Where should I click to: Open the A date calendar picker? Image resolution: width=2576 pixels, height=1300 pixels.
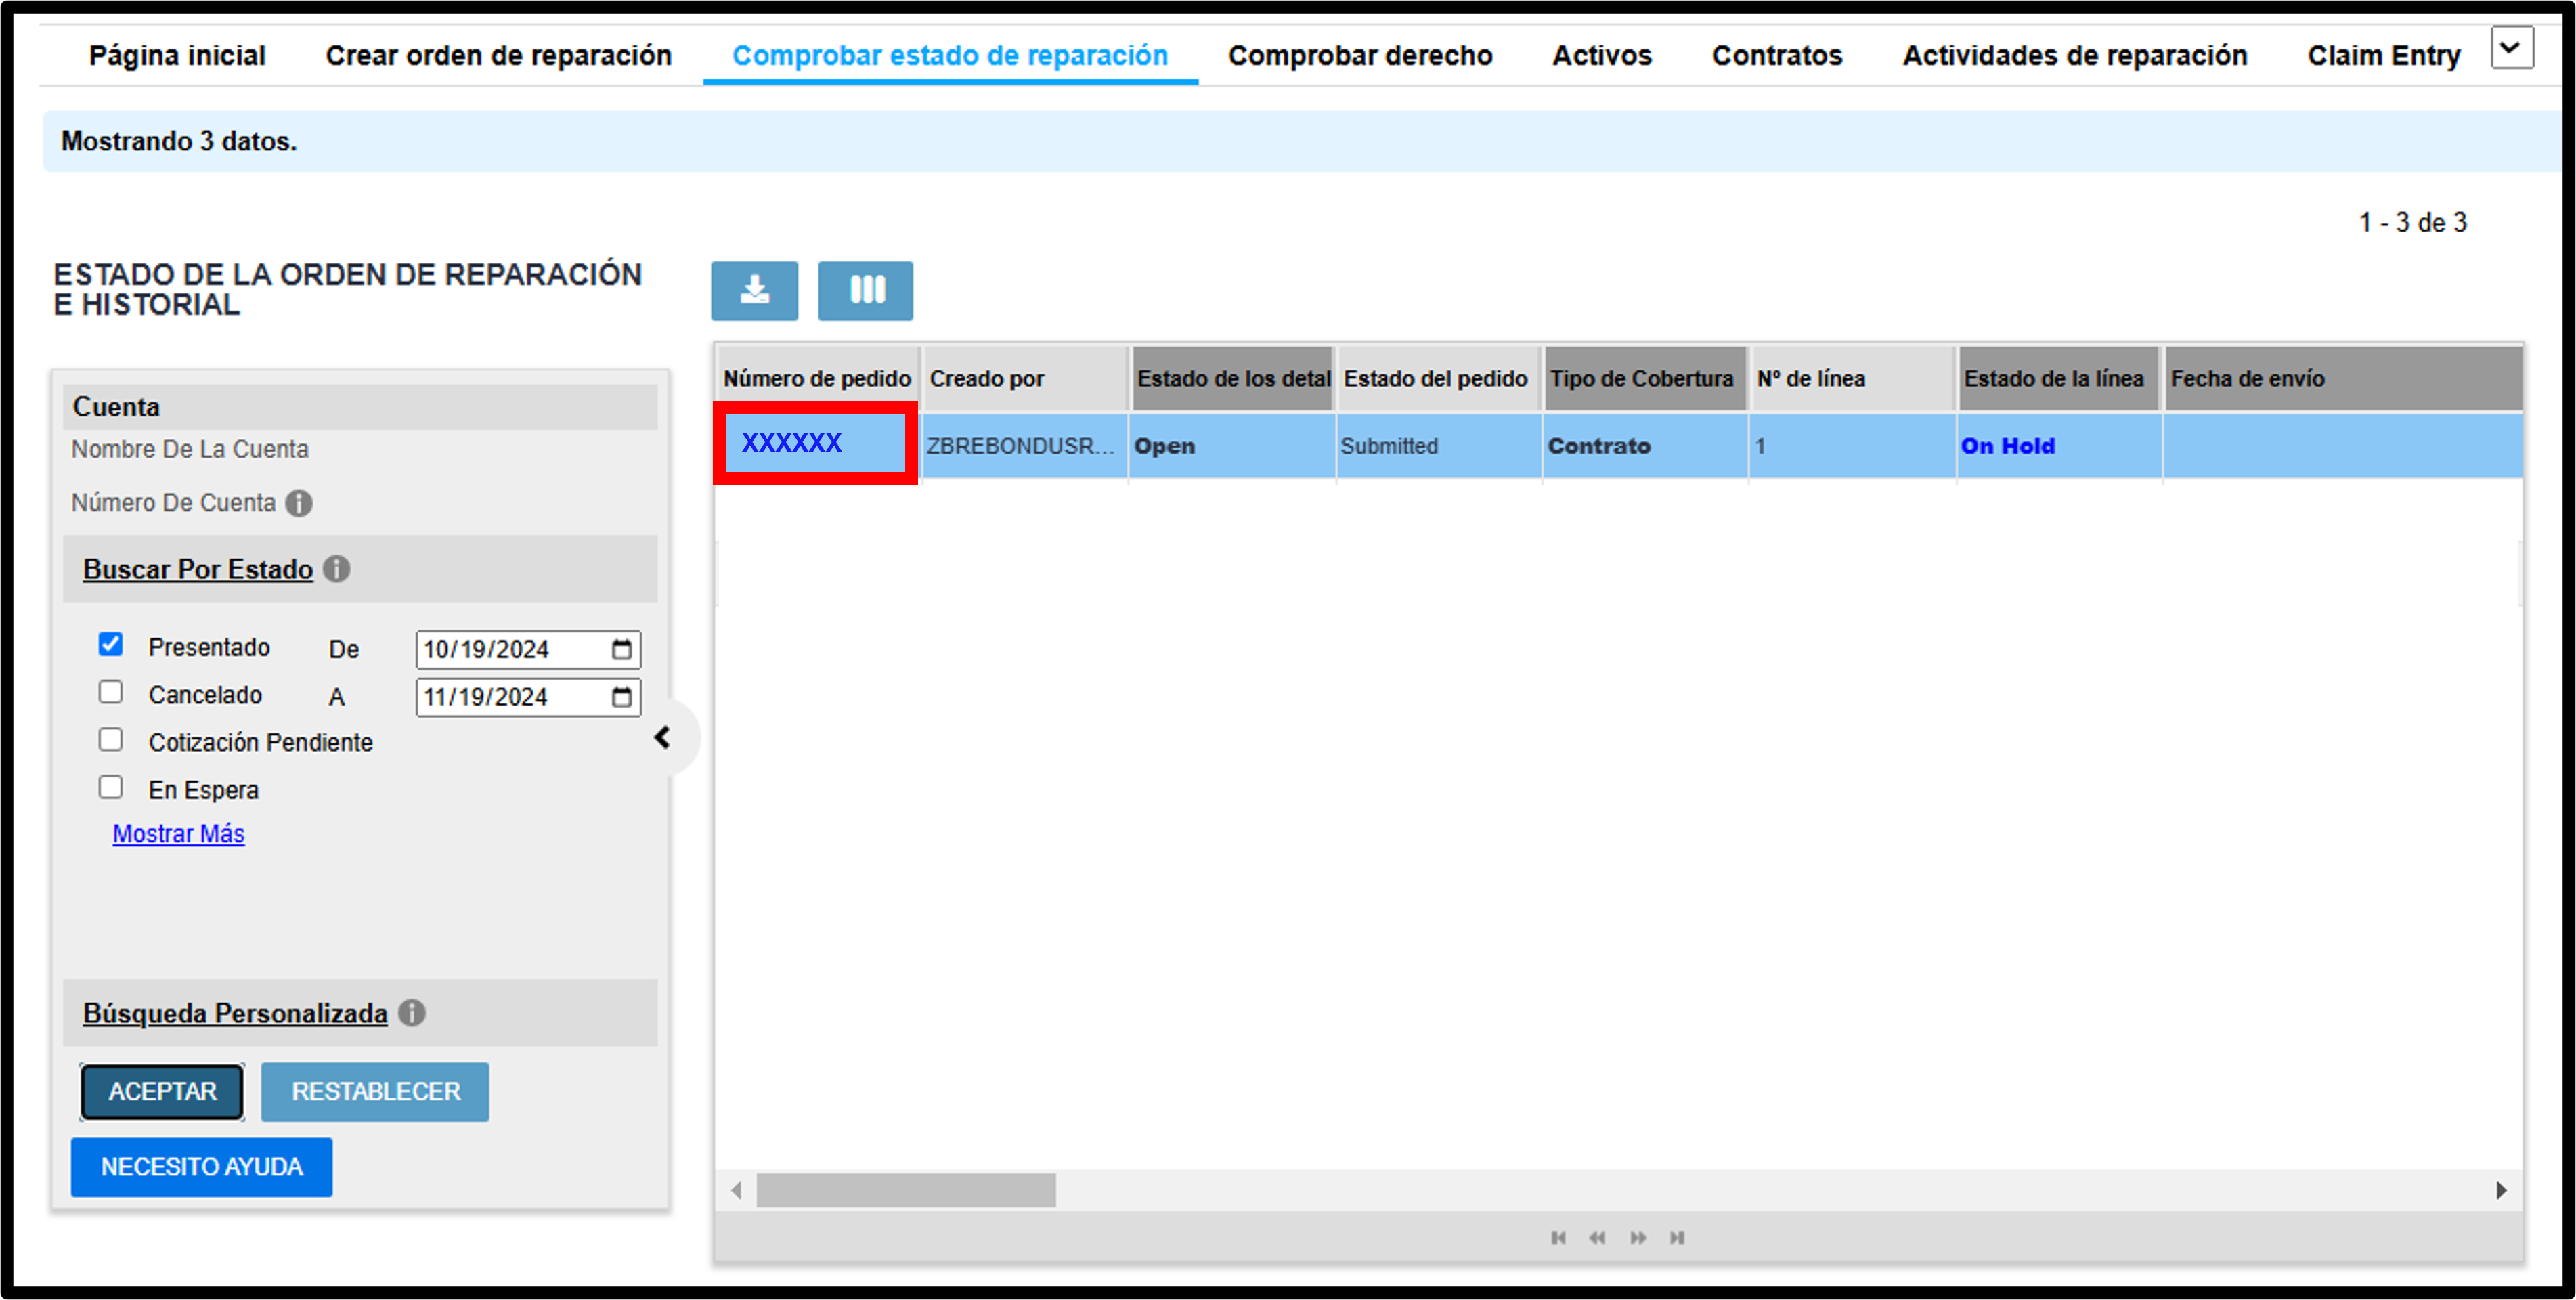click(x=622, y=697)
